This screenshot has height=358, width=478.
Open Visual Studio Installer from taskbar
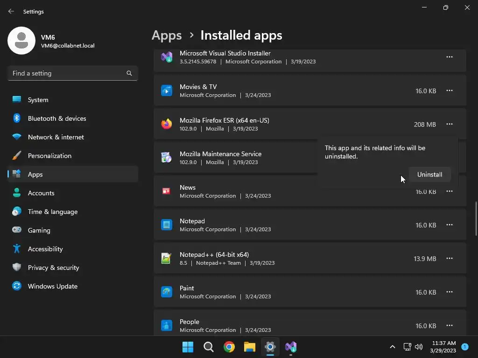pos(291,347)
